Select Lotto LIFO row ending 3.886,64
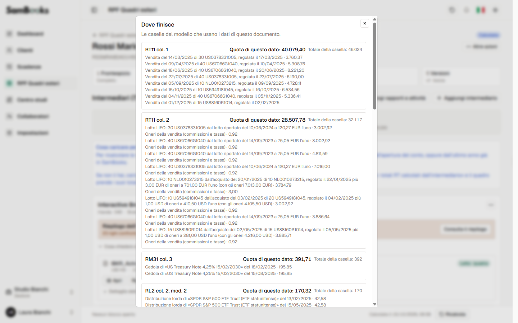 (x=237, y=217)
